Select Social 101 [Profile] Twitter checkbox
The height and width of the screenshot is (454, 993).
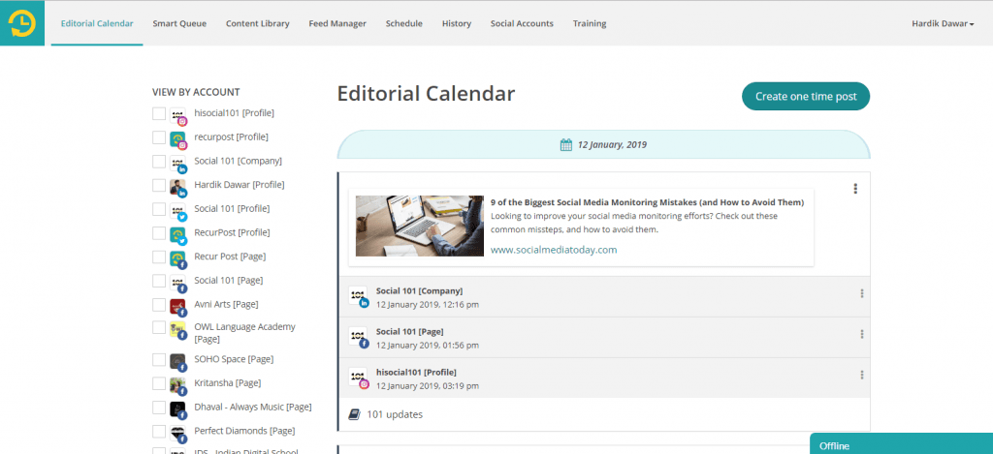159,209
